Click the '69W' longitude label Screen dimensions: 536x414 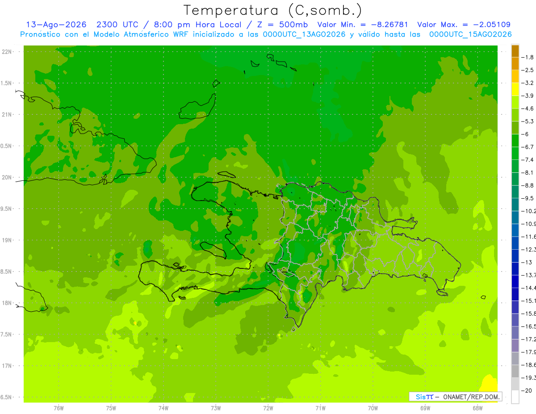point(425,408)
